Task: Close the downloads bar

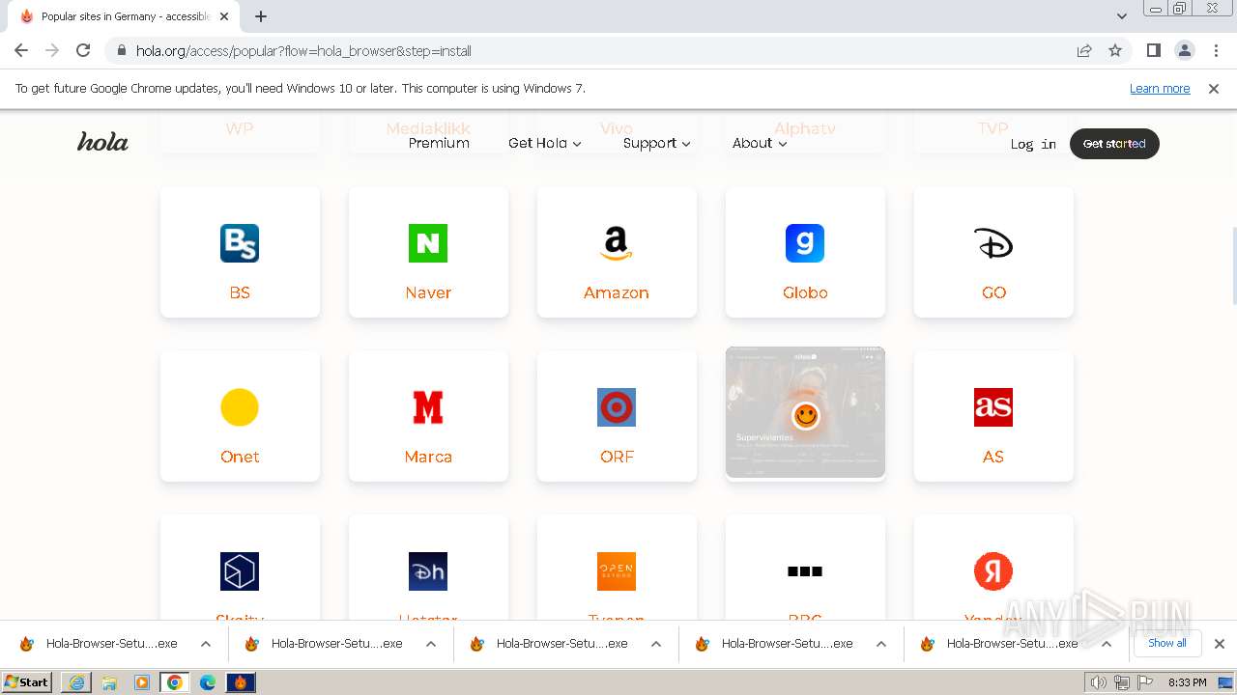Action: pos(1219,644)
